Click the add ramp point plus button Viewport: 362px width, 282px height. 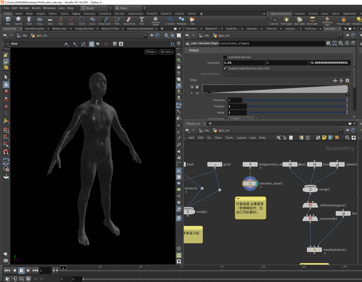coord(197,87)
